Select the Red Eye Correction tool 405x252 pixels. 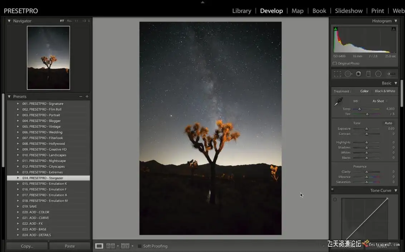tap(358, 74)
